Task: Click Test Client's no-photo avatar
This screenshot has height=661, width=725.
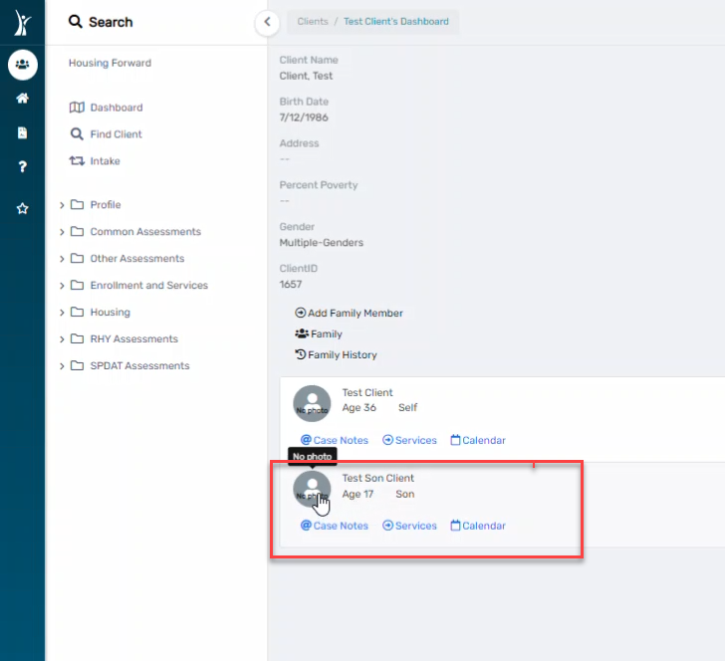Action: click(x=312, y=403)
